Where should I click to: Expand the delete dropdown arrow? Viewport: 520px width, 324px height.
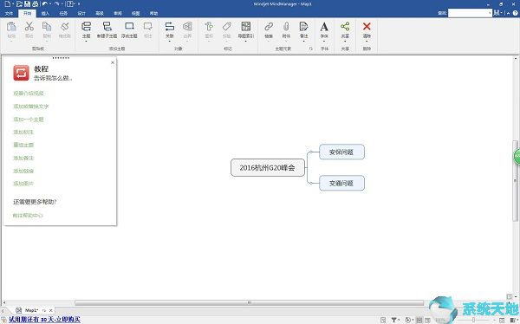point(367,41)
